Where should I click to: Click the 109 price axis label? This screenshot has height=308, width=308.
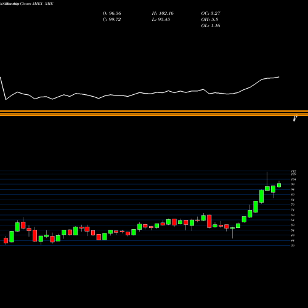point(293,174)
